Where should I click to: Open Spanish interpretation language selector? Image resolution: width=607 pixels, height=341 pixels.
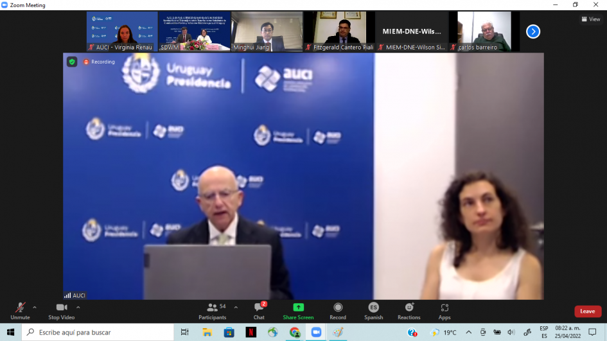point(374,311)
